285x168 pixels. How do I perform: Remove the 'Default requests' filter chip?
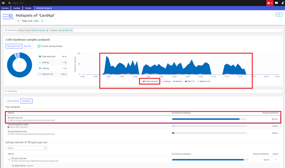(48, 31)
